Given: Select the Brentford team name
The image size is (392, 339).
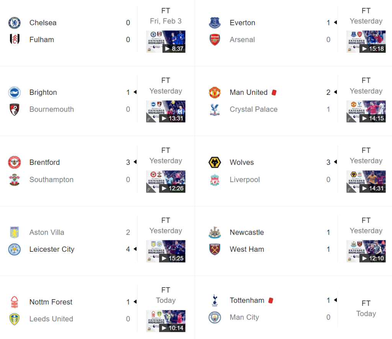Looking at the screenshot, I should coord(44,163).
